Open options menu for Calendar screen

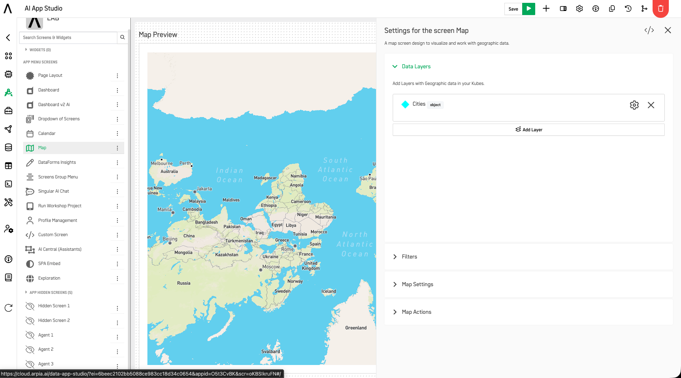(x=117, y=133)
